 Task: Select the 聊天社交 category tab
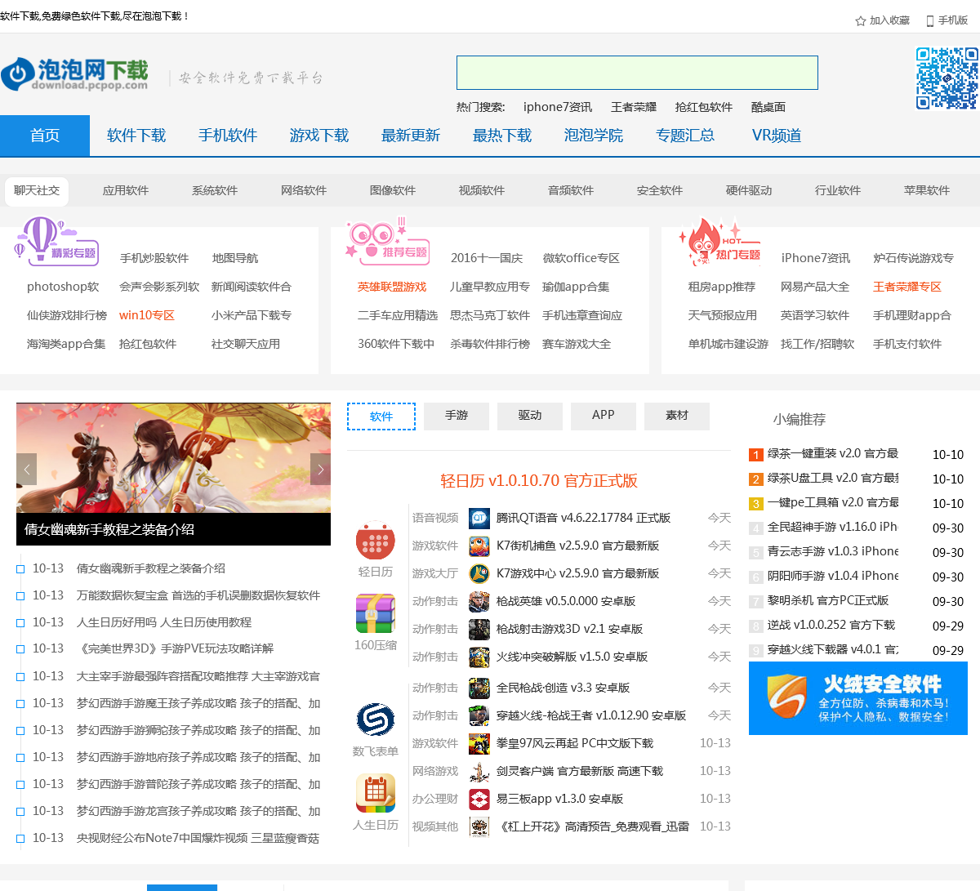click(37, 190)
